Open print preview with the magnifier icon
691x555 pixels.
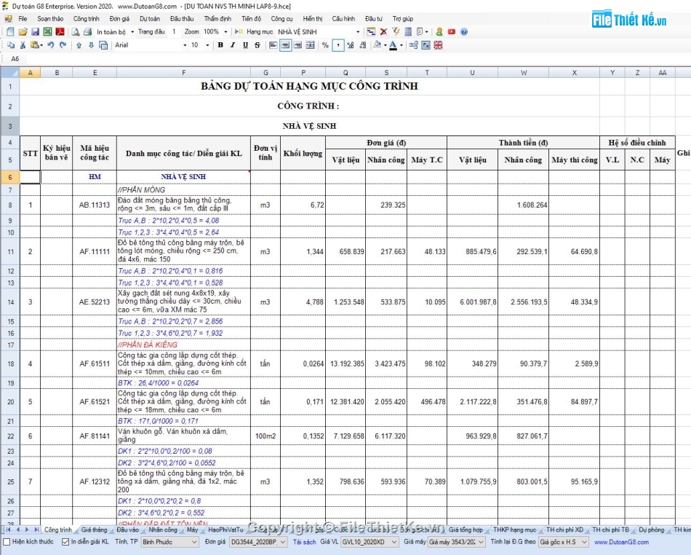pyautogui.click(x=76, y=32)
